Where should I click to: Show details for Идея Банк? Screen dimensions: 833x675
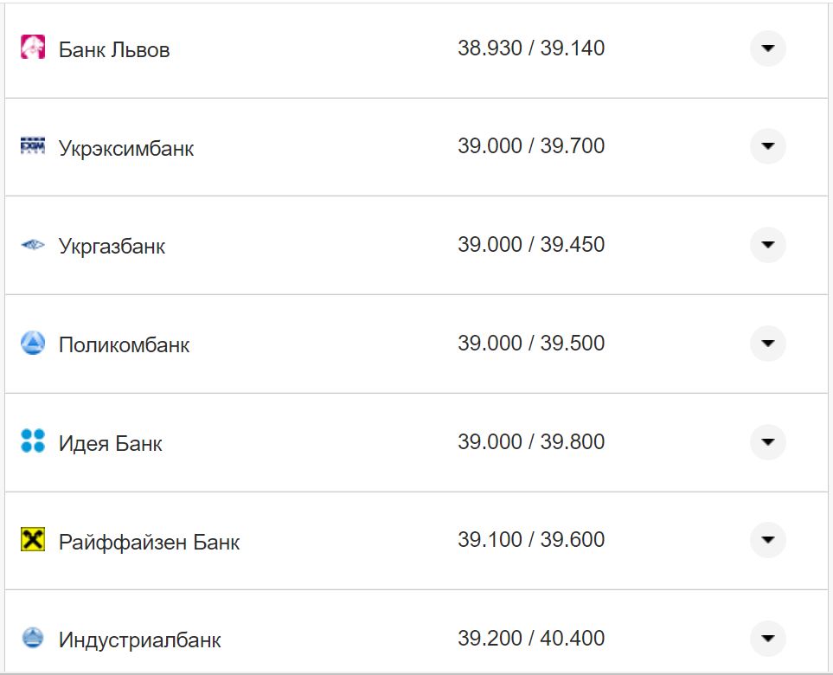point(767,442)
